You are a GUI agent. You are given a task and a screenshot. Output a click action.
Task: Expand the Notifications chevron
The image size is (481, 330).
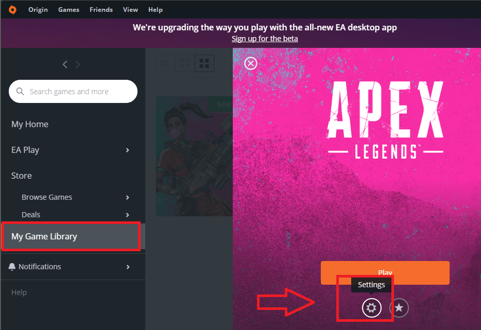pos(128,267)
